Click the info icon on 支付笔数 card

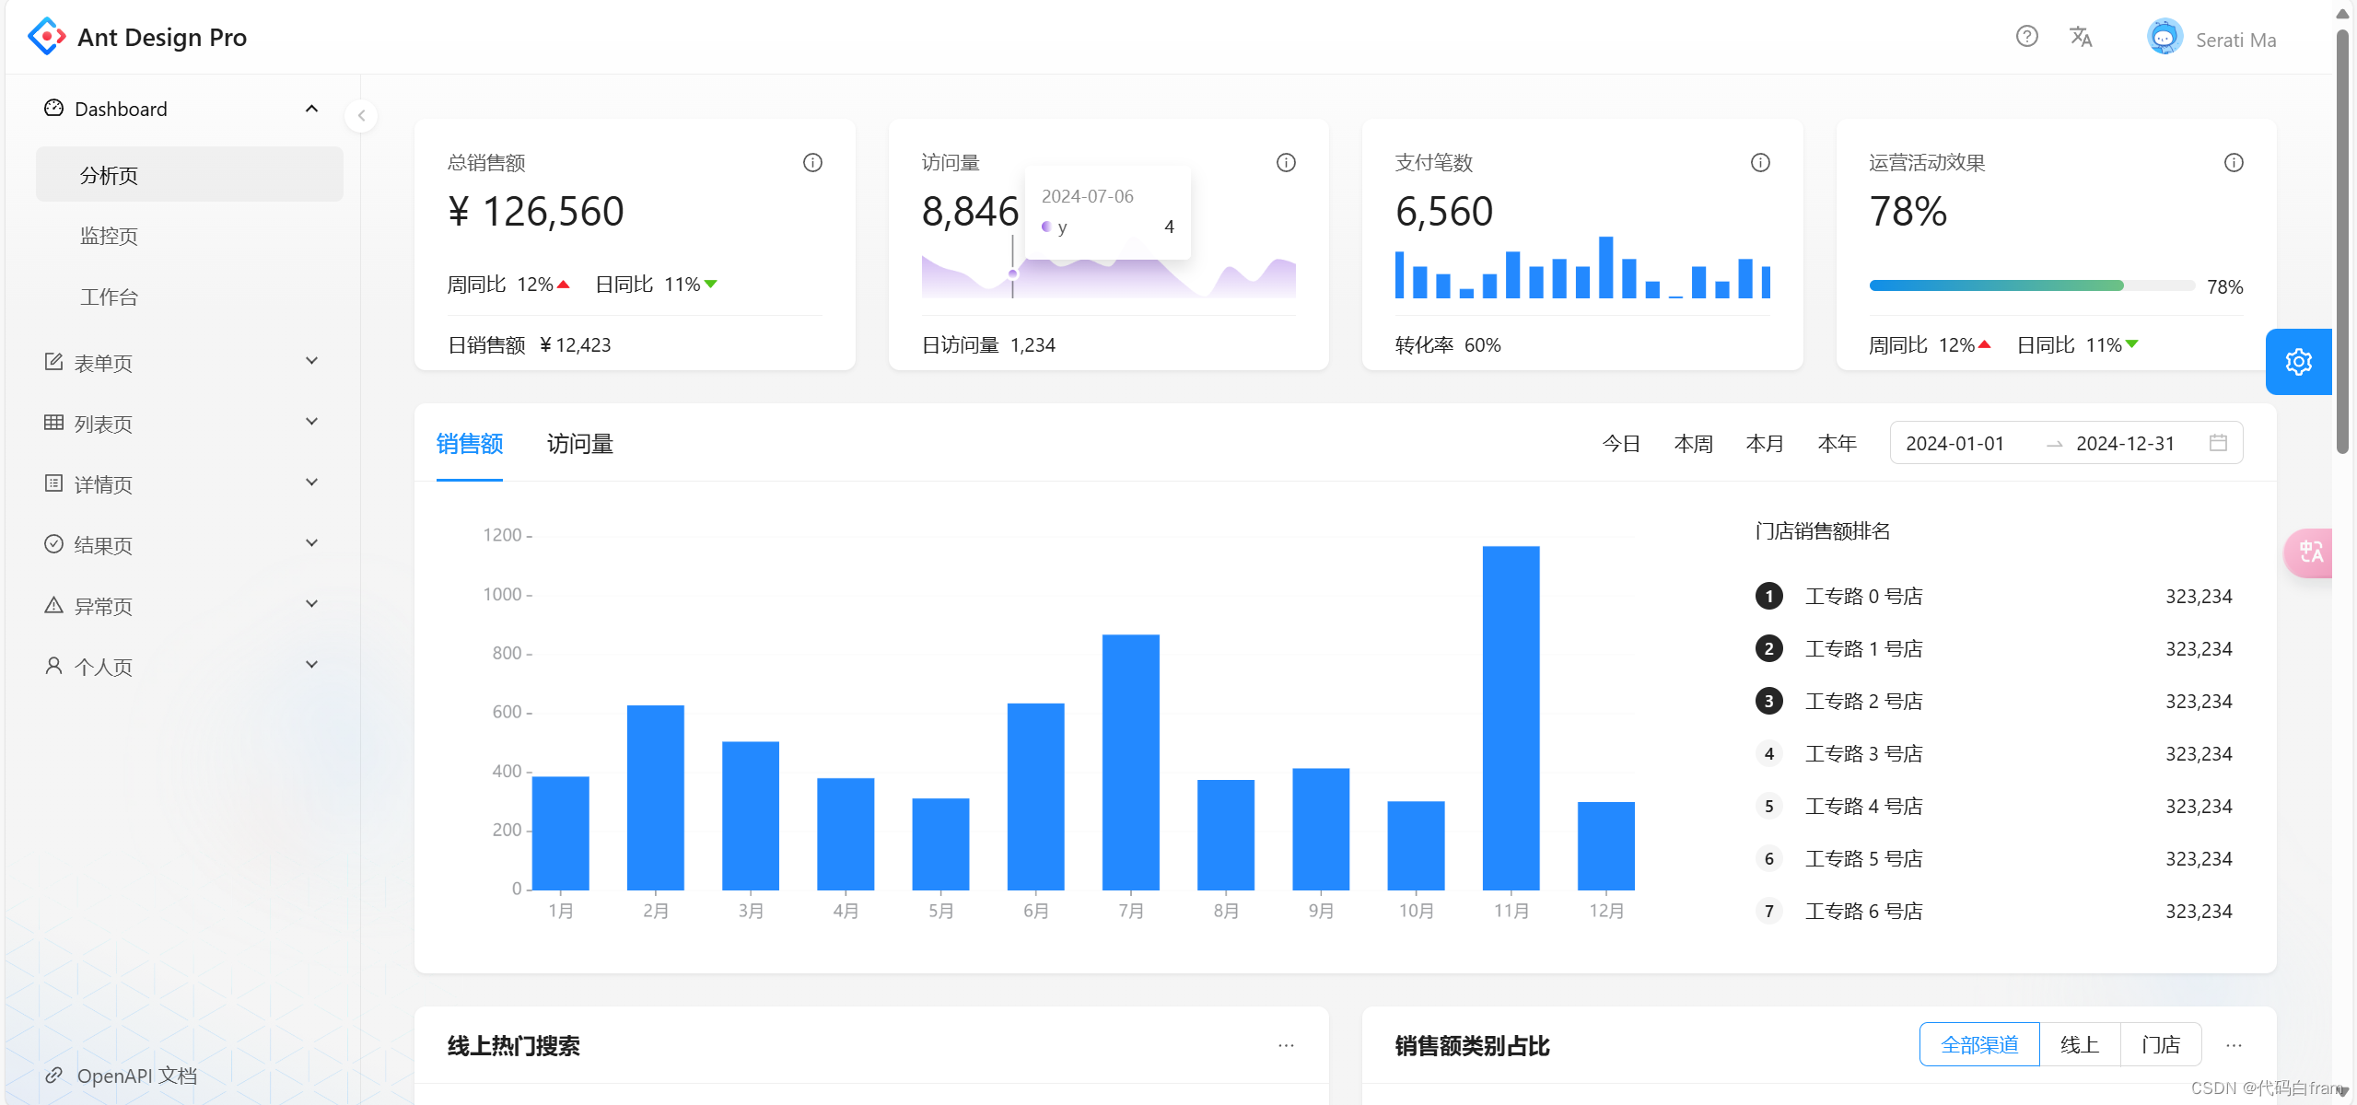1760,163
